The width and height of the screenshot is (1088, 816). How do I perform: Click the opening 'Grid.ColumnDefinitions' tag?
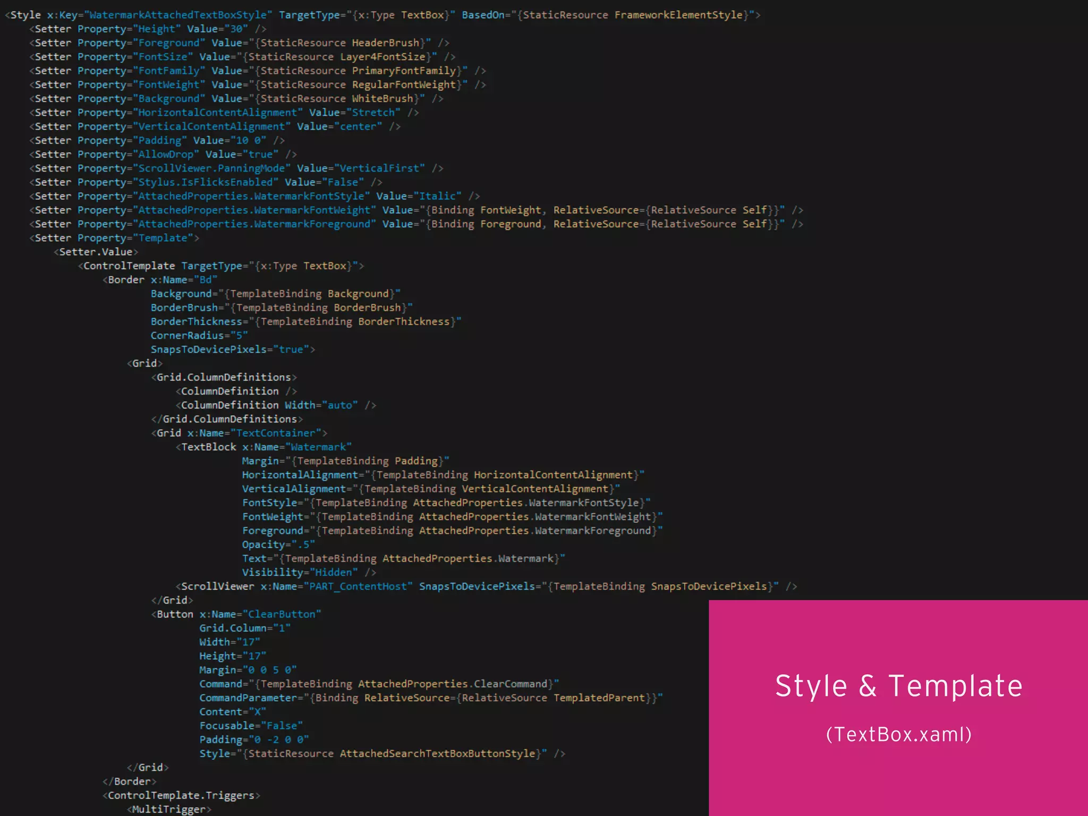224,377
